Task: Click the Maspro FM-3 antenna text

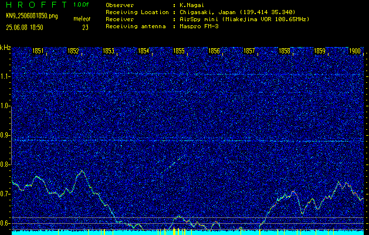Action: tap(199, 26)
